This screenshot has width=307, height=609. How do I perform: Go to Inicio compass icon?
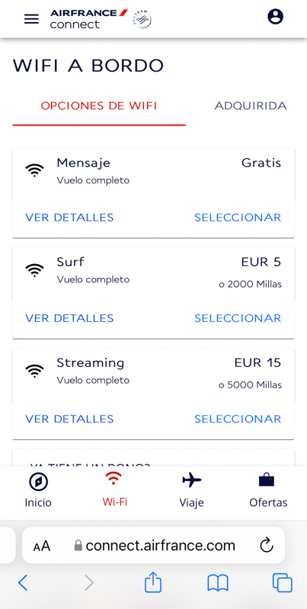(38, 483)
